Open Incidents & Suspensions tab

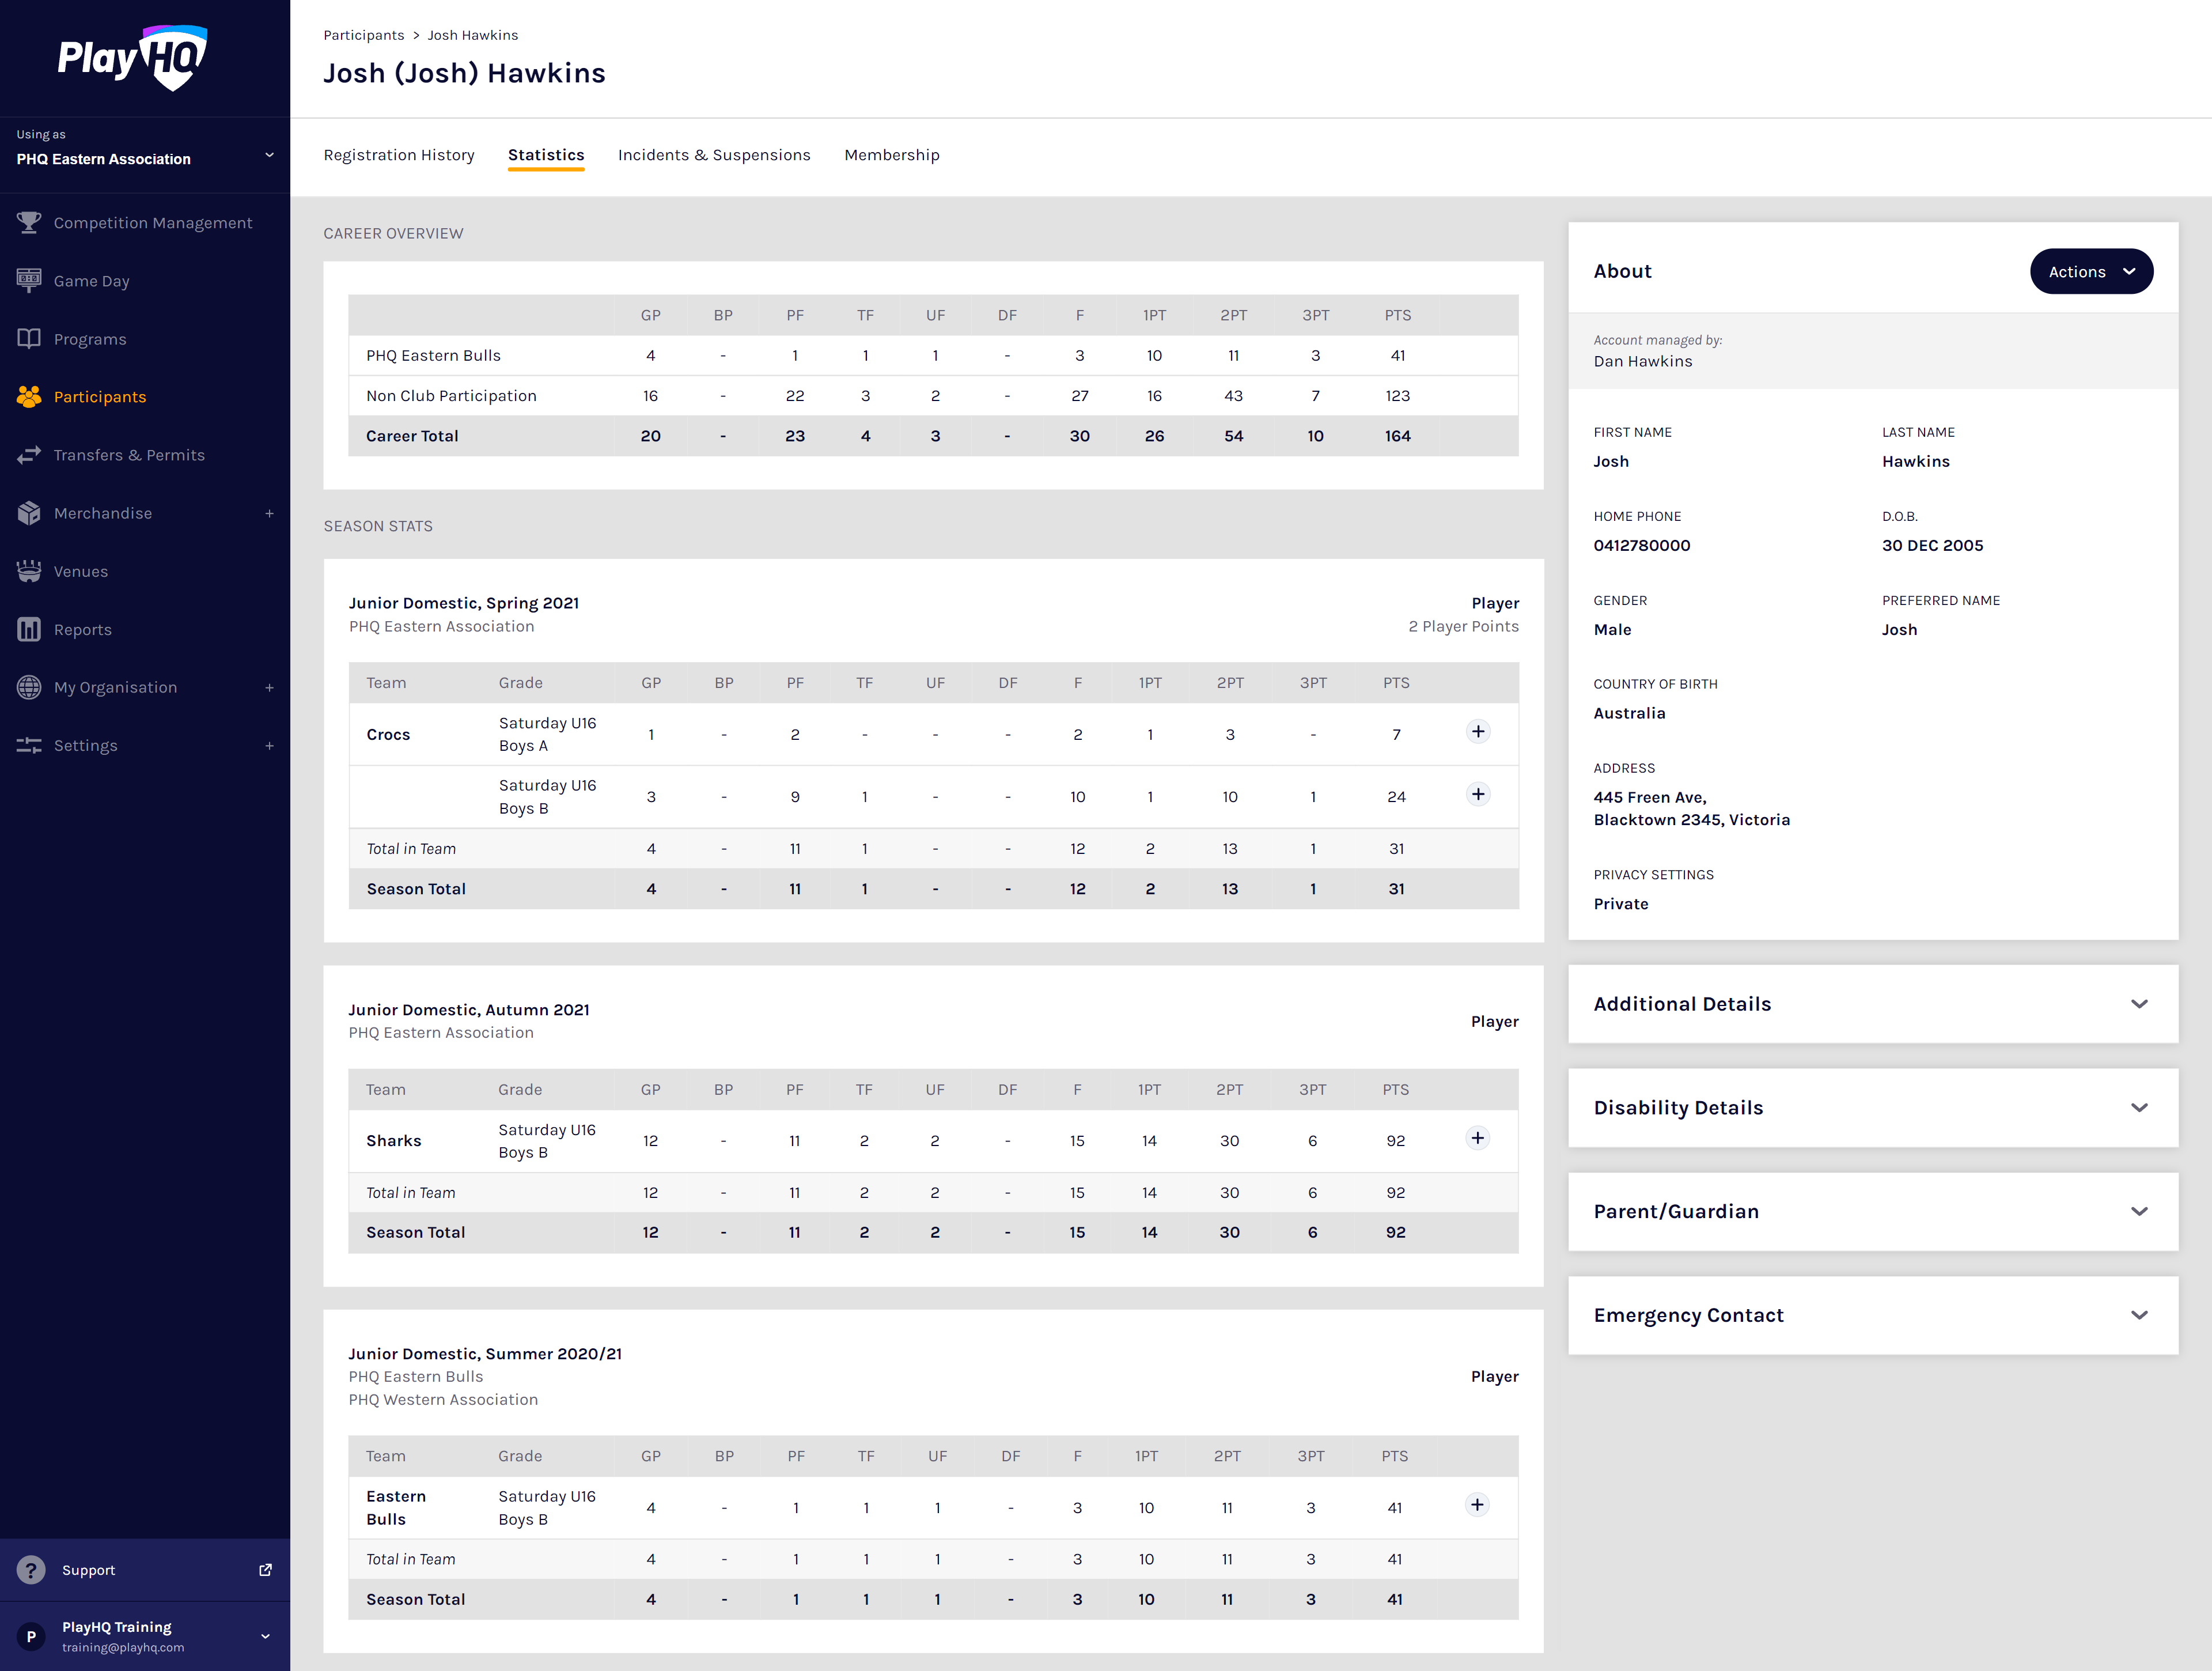[x=714, y=155]
